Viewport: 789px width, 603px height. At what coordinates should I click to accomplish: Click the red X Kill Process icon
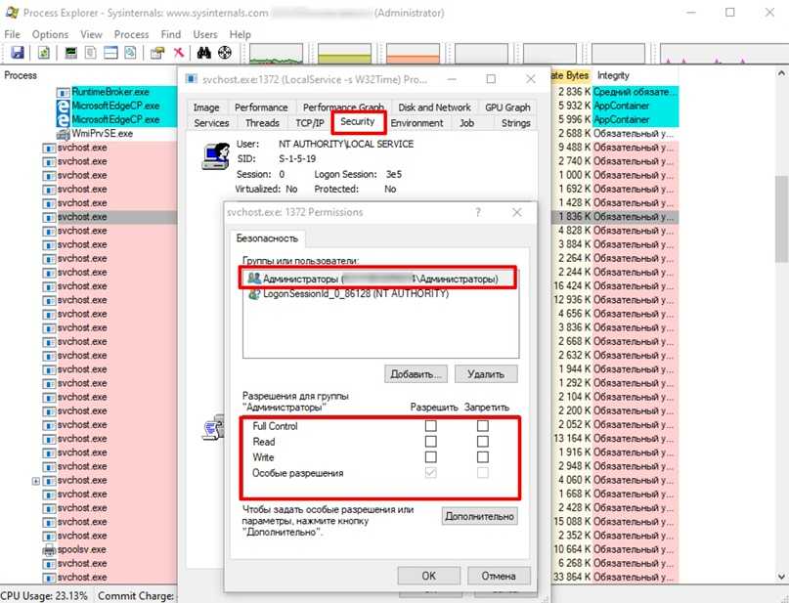[x=179, y=53]
